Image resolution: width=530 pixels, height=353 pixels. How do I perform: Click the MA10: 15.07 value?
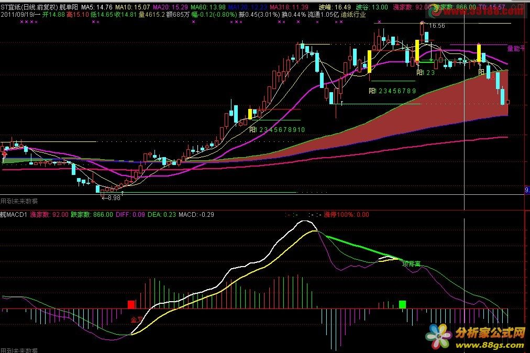pyautogui.click(x=132, y=7)
